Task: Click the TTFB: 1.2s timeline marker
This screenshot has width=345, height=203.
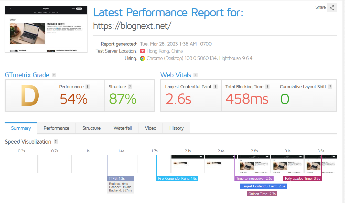Action: coord(121,178)
